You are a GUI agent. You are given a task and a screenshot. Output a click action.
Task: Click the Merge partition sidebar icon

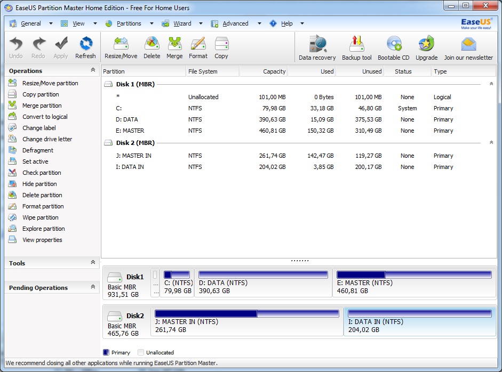[12, 105]
